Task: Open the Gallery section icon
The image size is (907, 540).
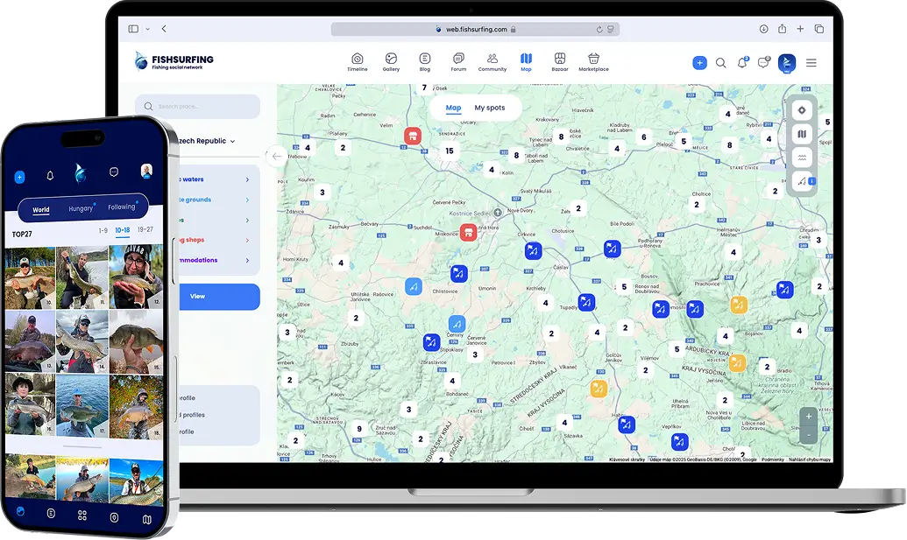Action: coord(391,59)
